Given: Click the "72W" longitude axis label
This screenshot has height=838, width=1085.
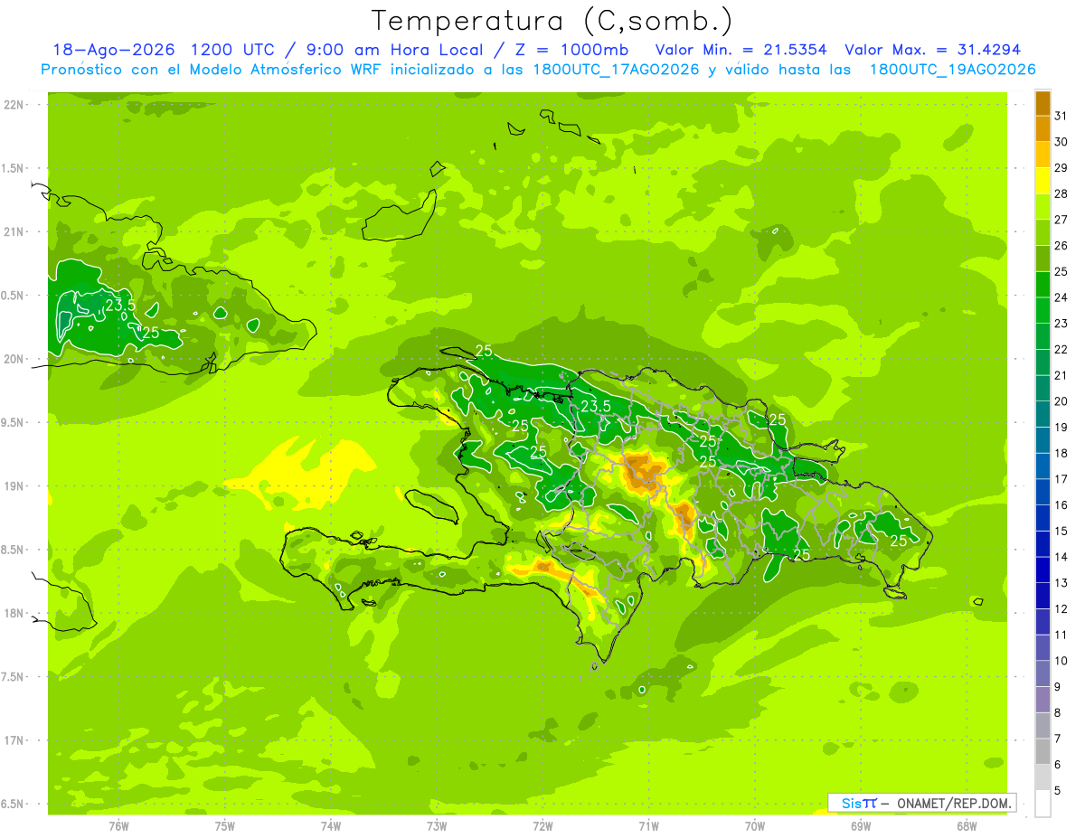Looking at the screenshot, I should pos(542,826).
